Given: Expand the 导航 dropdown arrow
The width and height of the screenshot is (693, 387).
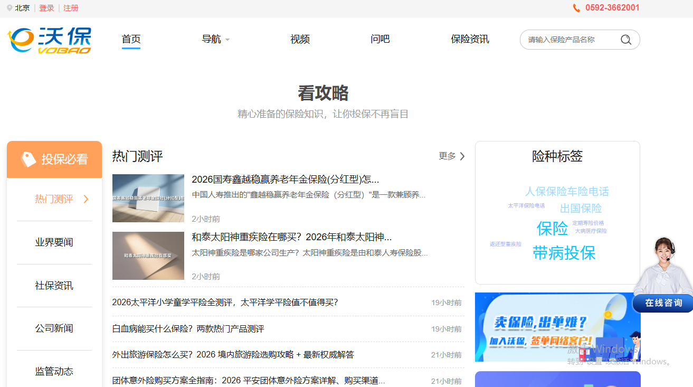Looking at the screenshot, I should 227,40.
